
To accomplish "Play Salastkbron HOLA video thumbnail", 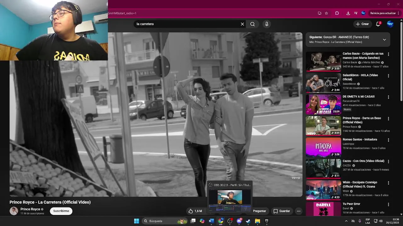I will click(323, 83).
